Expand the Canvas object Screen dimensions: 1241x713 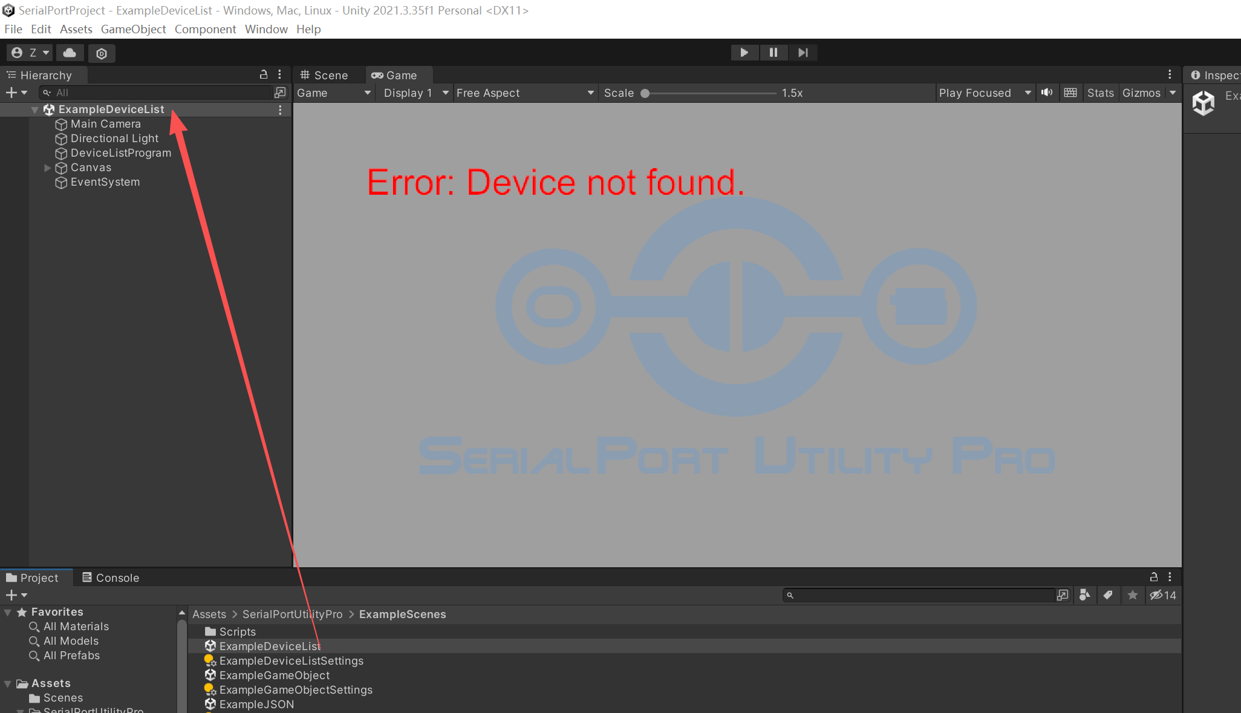pyautogui.click(x=47, y=168)
